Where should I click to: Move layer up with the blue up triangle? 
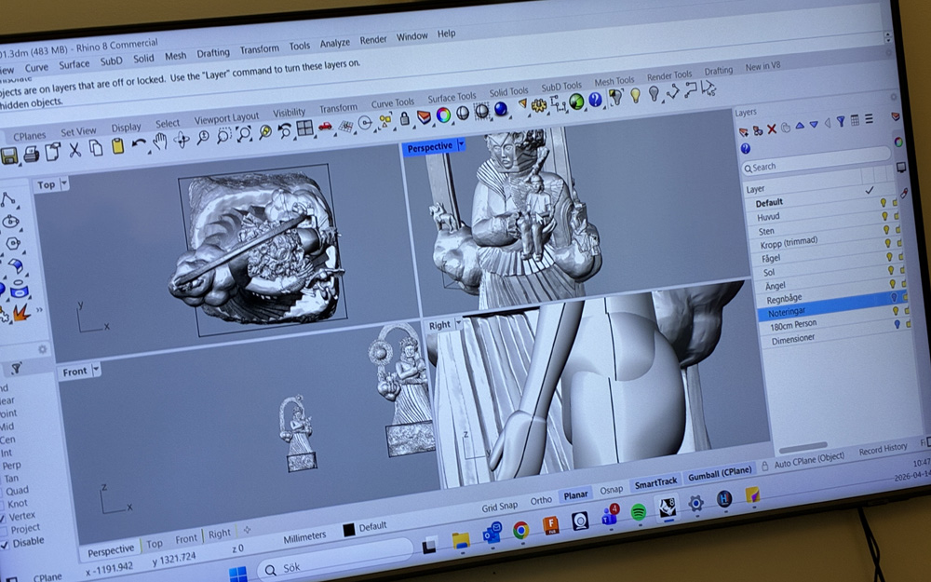click(x=800, y=126)
